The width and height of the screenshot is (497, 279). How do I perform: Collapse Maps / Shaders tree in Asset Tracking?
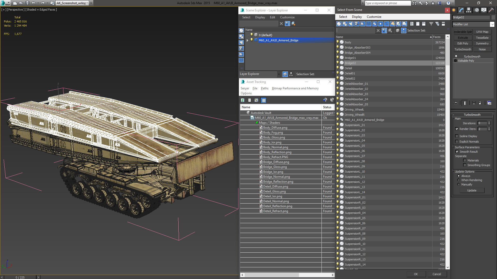coord(256,123)
